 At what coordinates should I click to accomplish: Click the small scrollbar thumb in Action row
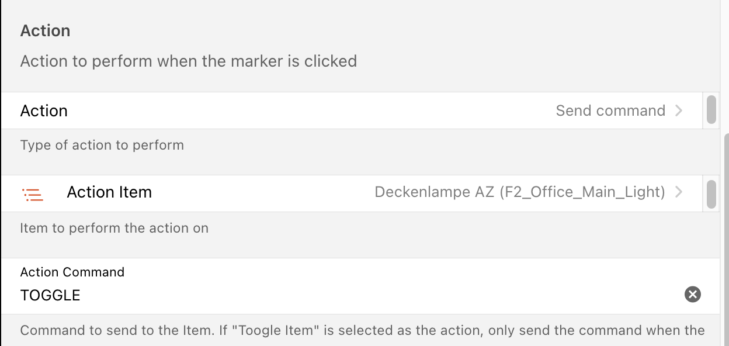711,110
